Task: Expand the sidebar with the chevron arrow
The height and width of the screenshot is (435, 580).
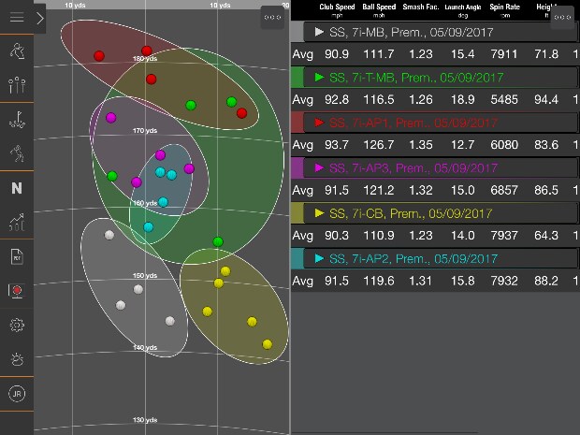Action: tap(39, 17)
